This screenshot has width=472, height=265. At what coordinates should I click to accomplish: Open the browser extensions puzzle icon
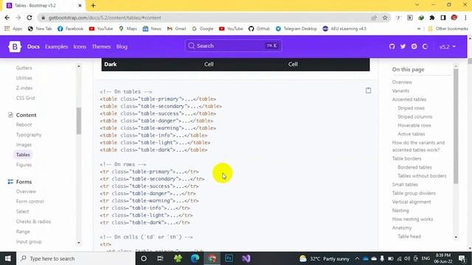click(x=432, y=18)
